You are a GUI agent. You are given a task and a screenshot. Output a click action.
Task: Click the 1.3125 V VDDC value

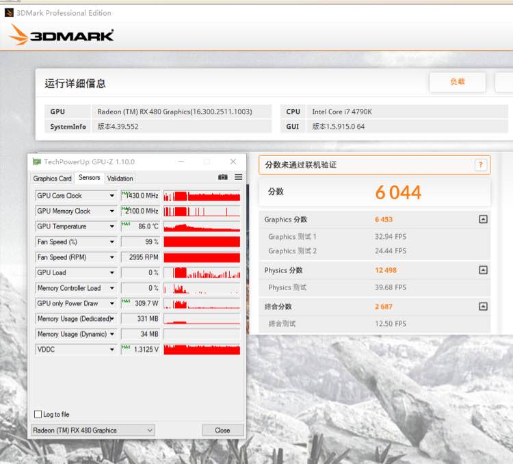(x=140, y=350)
